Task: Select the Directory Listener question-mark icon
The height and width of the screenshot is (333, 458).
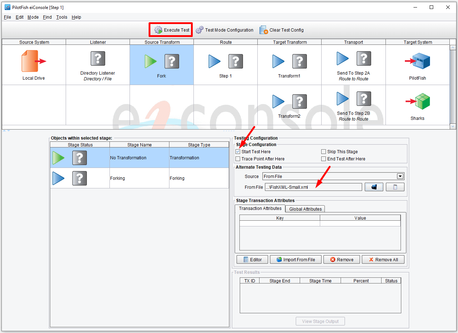Action: 98,58
